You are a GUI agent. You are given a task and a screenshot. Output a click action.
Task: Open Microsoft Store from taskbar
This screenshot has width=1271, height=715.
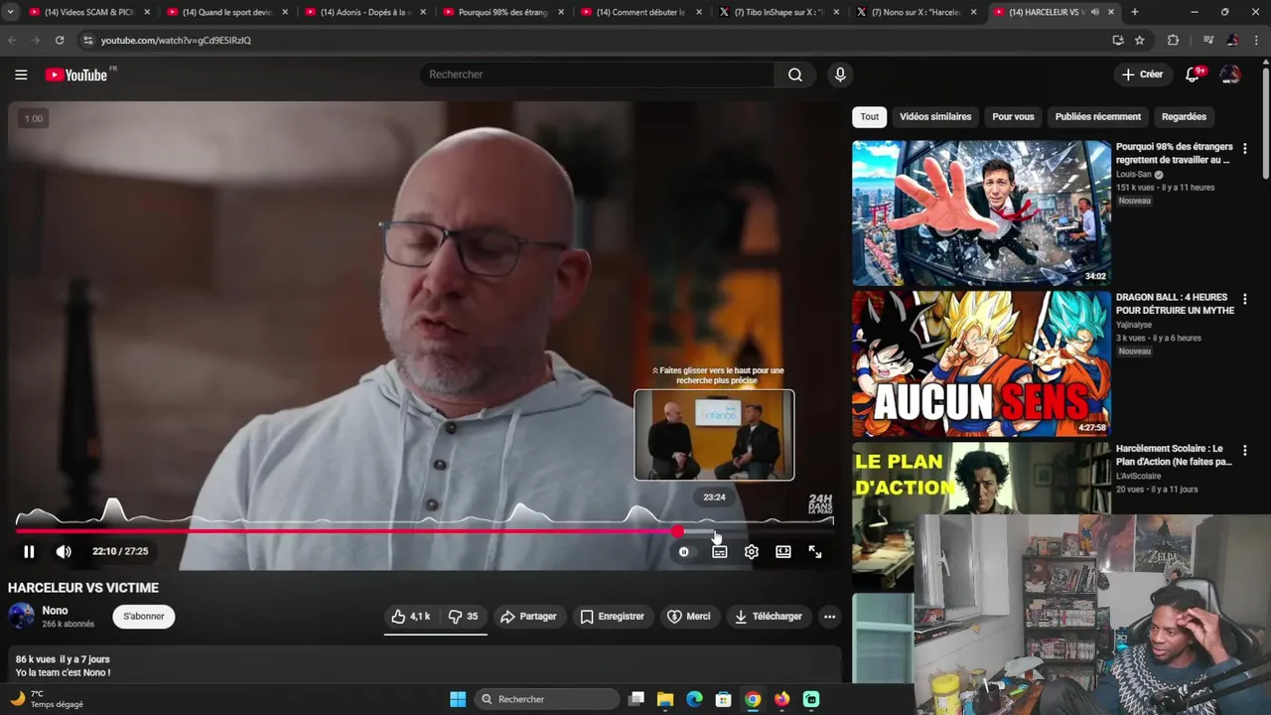(x=723, y=699)
